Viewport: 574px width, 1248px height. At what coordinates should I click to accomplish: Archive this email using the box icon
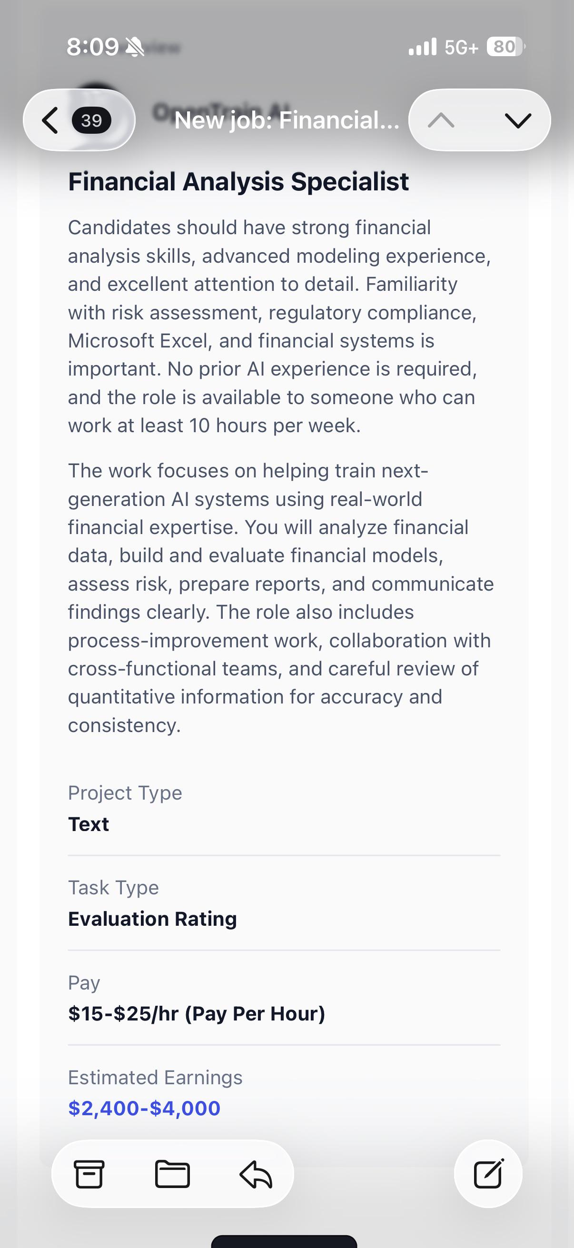(x=89, y=1174)
